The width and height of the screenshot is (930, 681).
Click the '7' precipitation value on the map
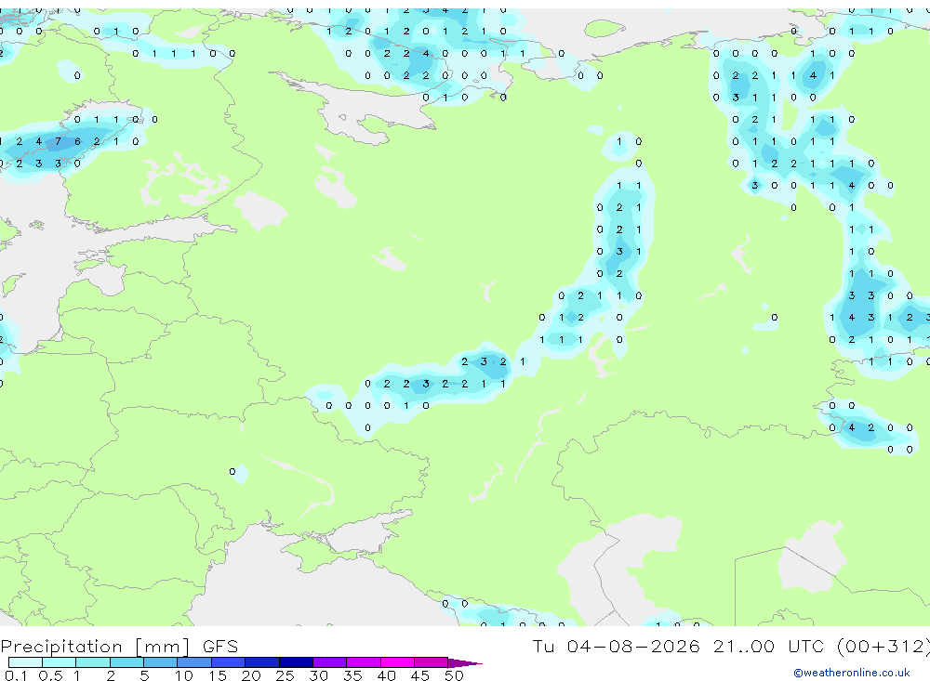[x=58, y=141]
